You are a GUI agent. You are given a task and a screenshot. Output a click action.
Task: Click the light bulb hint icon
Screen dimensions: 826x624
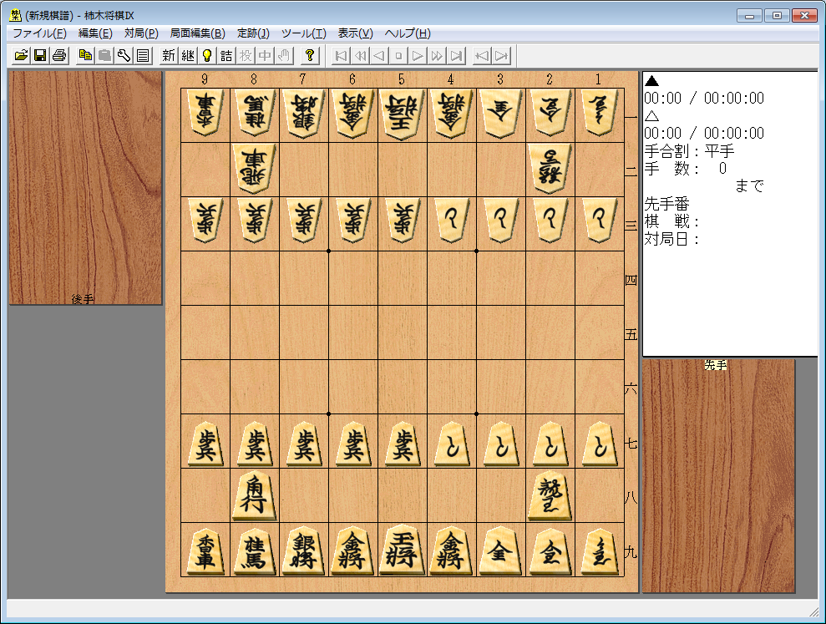(x=207, y=55)
